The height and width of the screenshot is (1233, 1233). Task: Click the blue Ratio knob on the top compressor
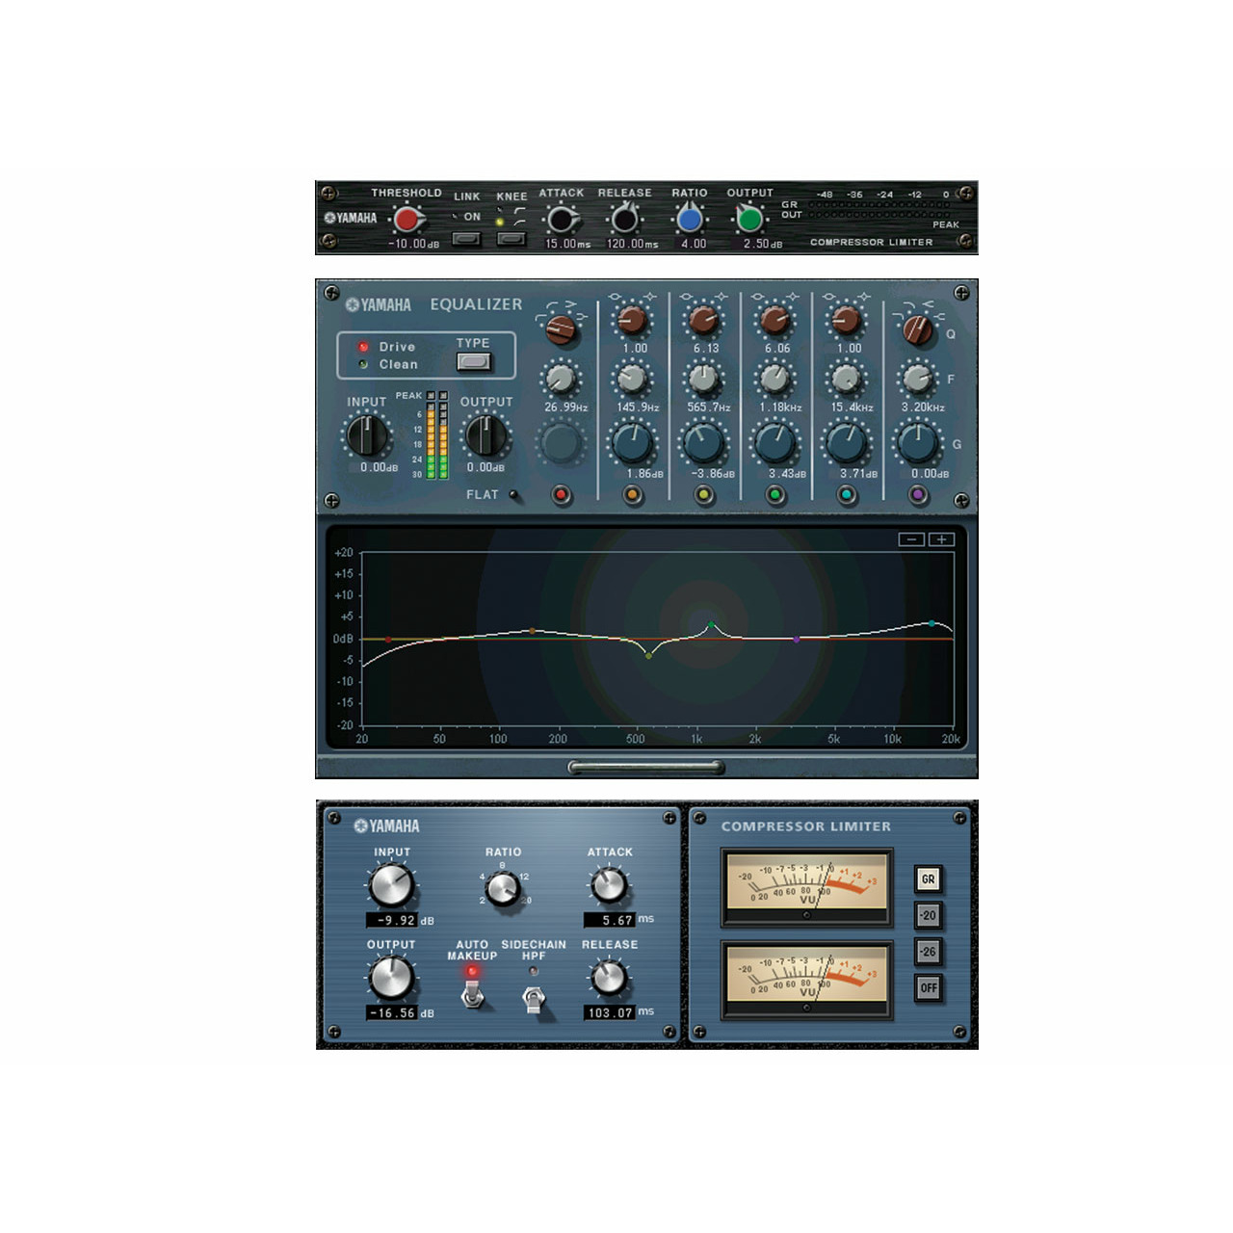tap(689, 221)
